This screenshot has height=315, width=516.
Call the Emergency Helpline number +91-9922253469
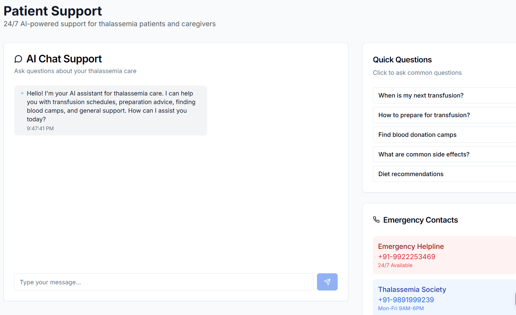coord(407,257)
